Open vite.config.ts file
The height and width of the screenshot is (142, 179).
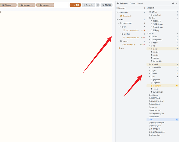156,135
